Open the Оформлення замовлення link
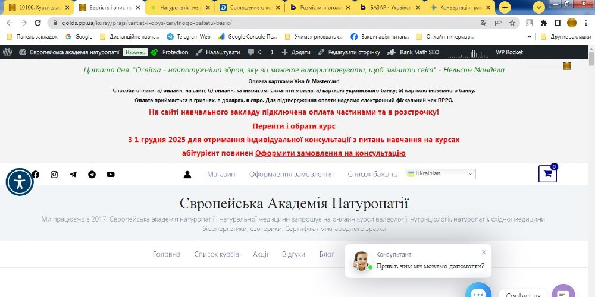Screen dimensions: 595x297 point(292,174)
